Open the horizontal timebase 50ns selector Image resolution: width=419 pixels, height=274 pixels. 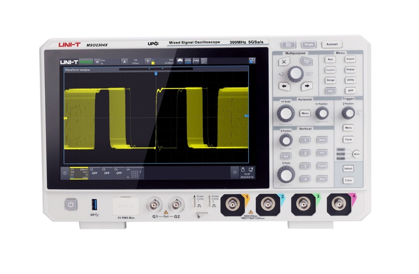coord(102,61)
